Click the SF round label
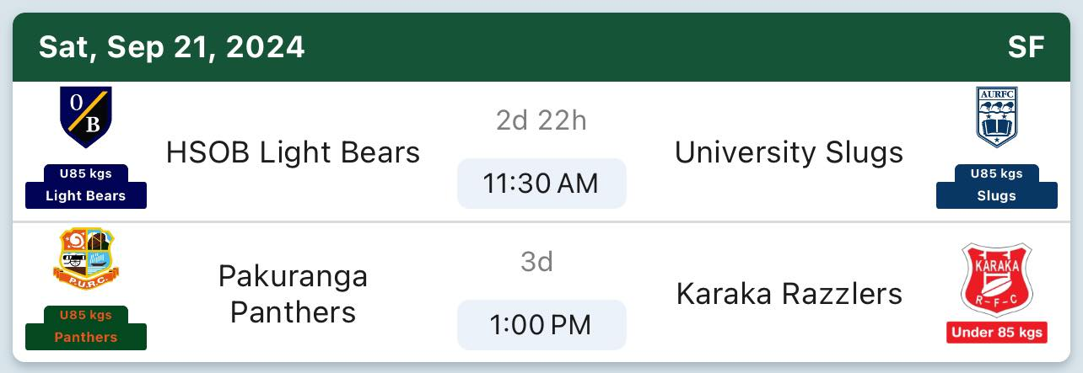This screenshot has width=1083, height=373. coord(1026,47)
